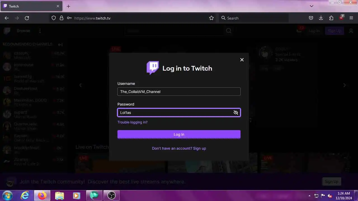Open the Browse menu item
The height and width of the screenshot is (201, 358).
point(23,31)
